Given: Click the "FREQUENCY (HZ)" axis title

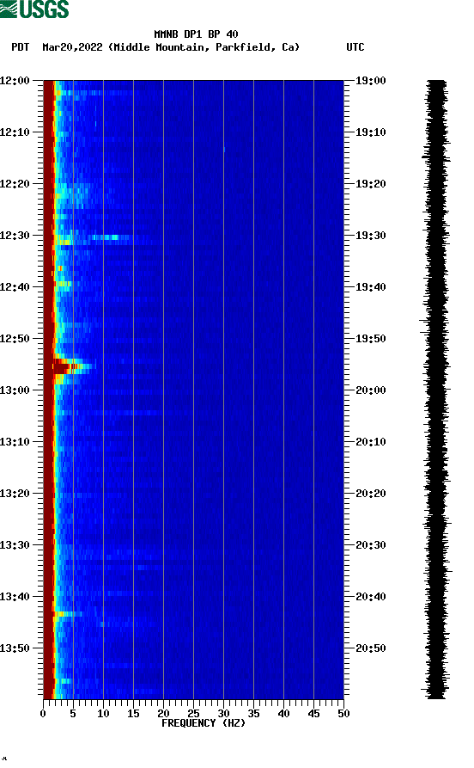Looking at the screenshot, I should click(204, 723).
